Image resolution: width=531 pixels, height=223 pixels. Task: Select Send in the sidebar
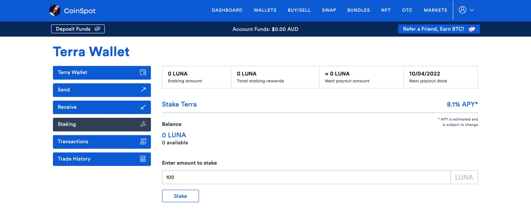click(x=102, y=90)
